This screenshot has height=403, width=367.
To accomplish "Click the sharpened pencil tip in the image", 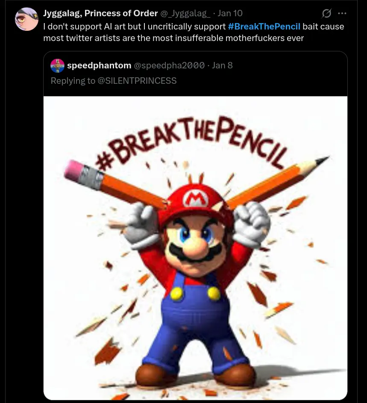I will [x=320, y=161].
